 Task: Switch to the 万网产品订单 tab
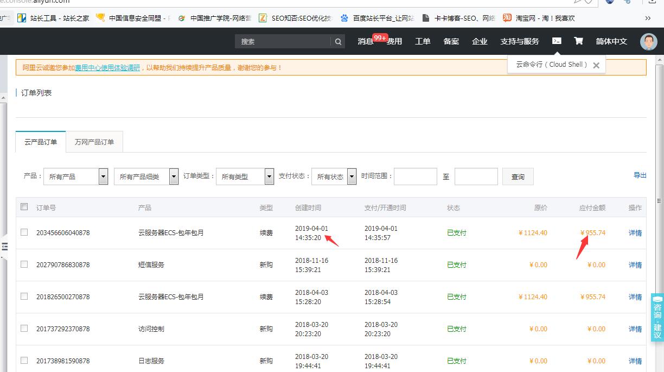point(94,142)
